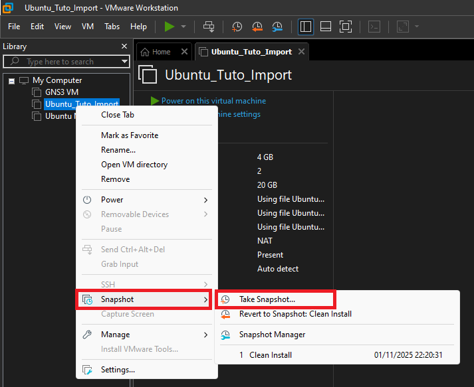Image resolution: width=474 pixels, height=387 pixels.
Task: Click Power on this virtual machine link
Action: (213, 101)
